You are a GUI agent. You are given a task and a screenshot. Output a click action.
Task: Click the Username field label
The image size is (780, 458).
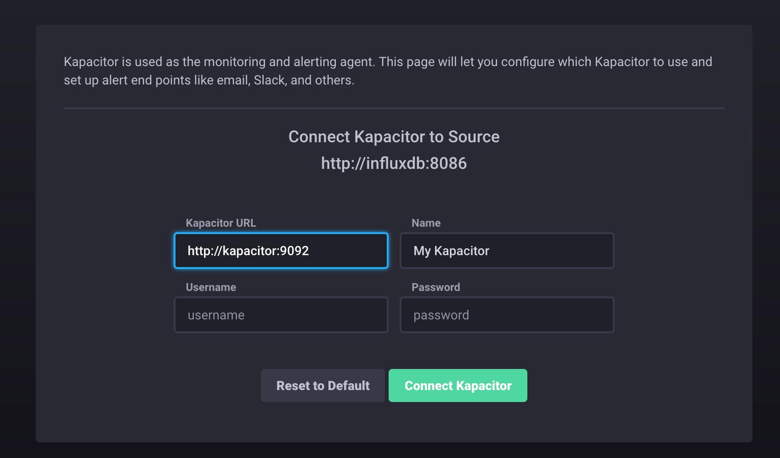(211, 287)
